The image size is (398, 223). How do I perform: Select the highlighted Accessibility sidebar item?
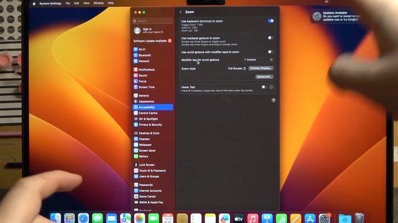pos(152,107)
